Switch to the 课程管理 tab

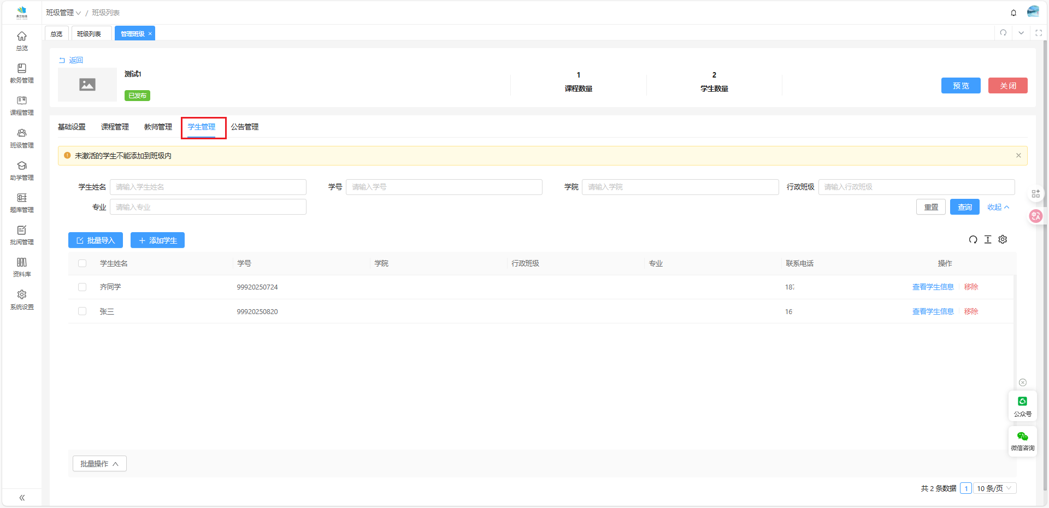click(x=115, y=127)
